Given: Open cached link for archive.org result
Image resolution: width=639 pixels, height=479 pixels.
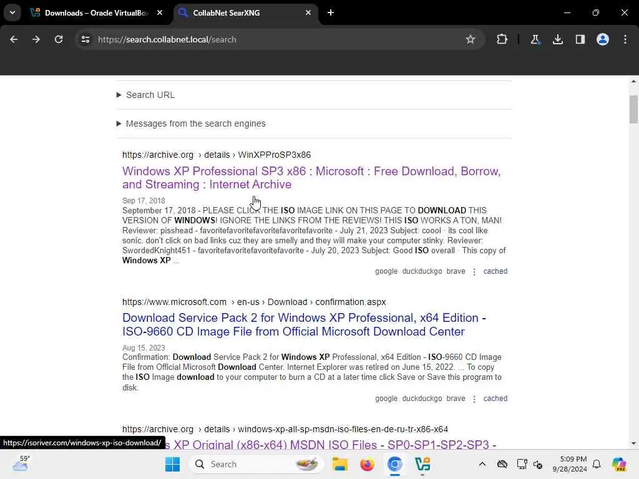Looking at the screenshot, I should [x=495, y=271].
